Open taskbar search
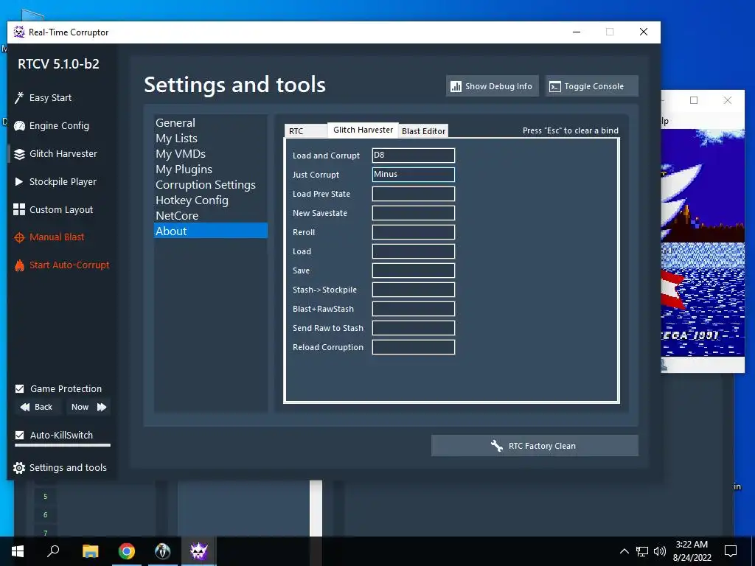755x566 pixels. click(53, 551)
